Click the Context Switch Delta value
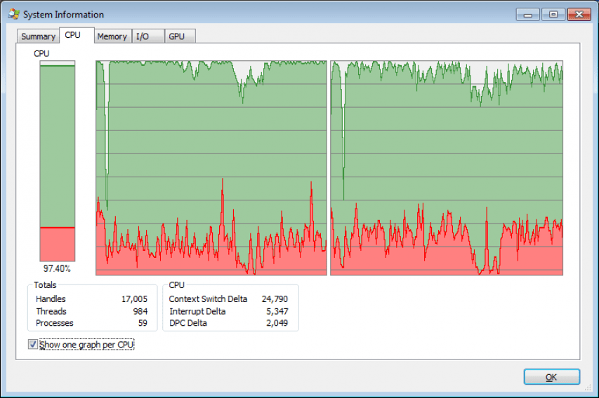Screen dimensions: 599x398 pos(275,299)
